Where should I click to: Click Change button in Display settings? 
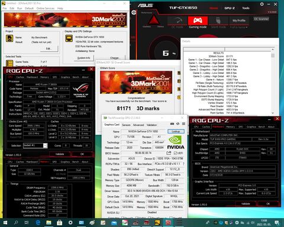tap(114, 58)
